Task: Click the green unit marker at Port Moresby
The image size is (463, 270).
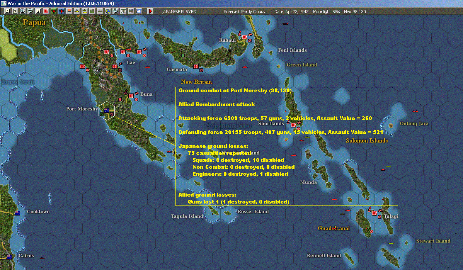Action: (102, 114)
